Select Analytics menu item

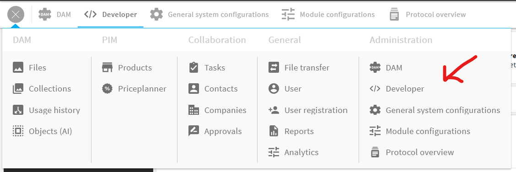[x=294, y=152]
